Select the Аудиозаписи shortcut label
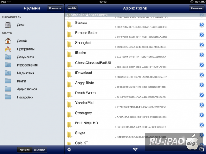The image size is (206, 154). coord(27,89)
